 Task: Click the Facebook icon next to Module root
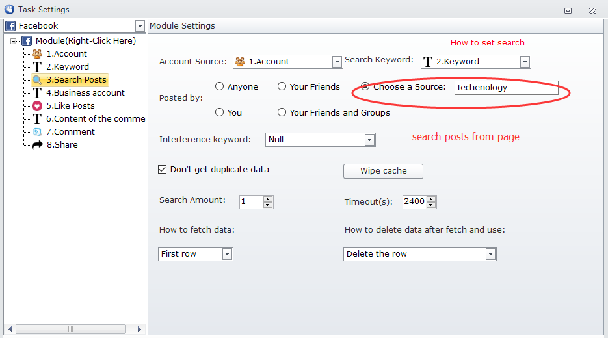pos(27,41)
